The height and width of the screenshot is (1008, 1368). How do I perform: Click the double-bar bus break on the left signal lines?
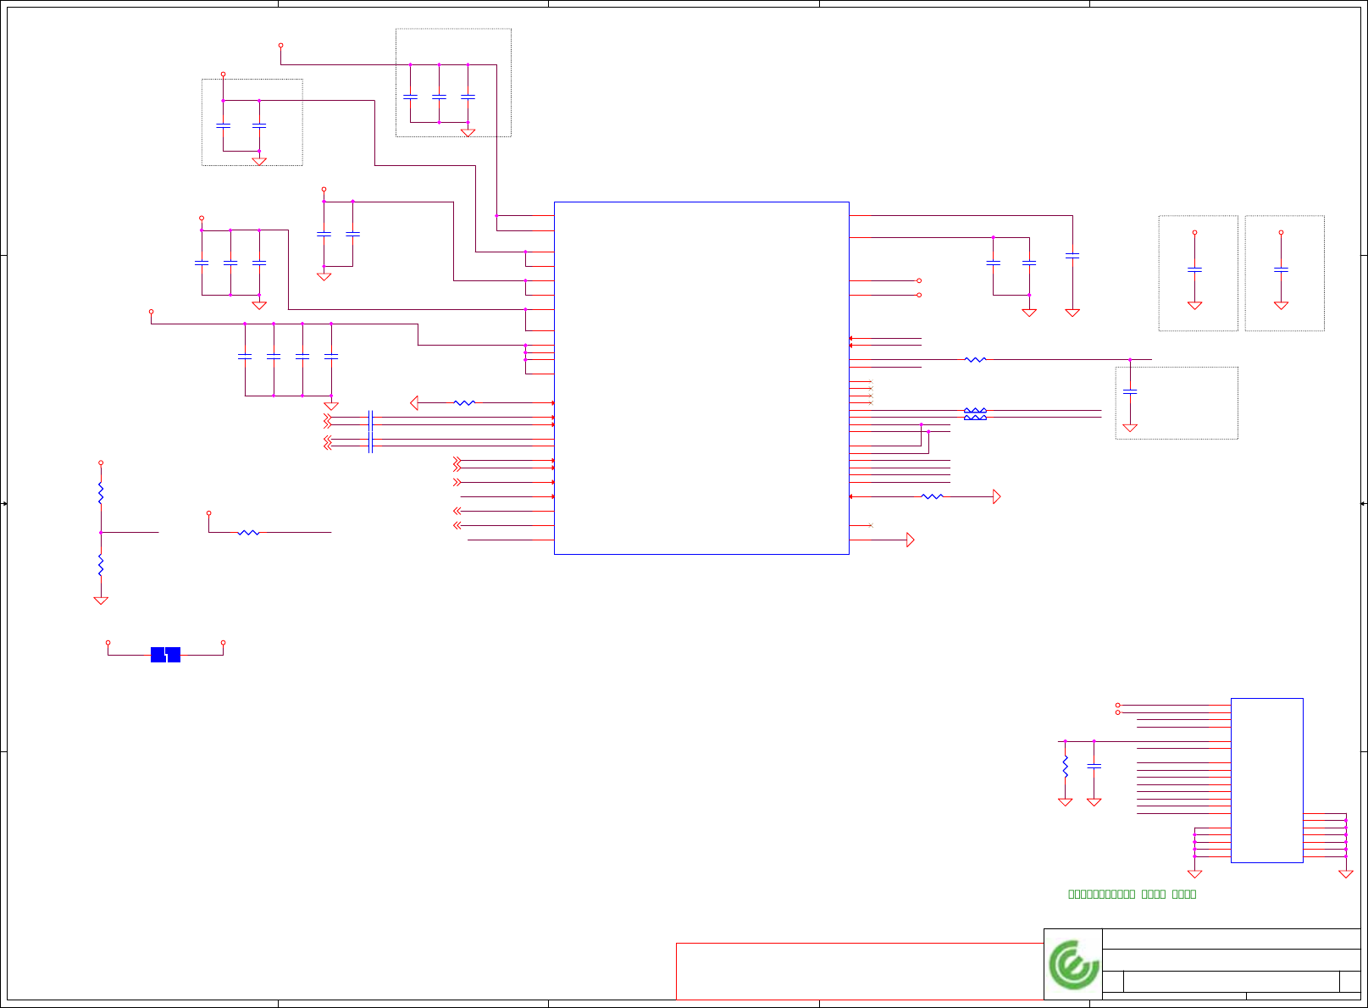click(x=370, y=432)
